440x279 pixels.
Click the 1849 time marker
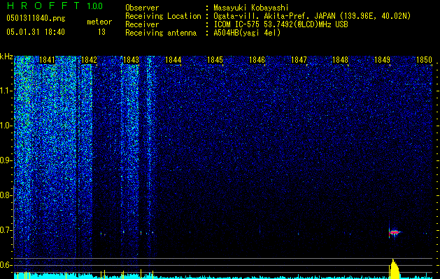pos(382,60)
